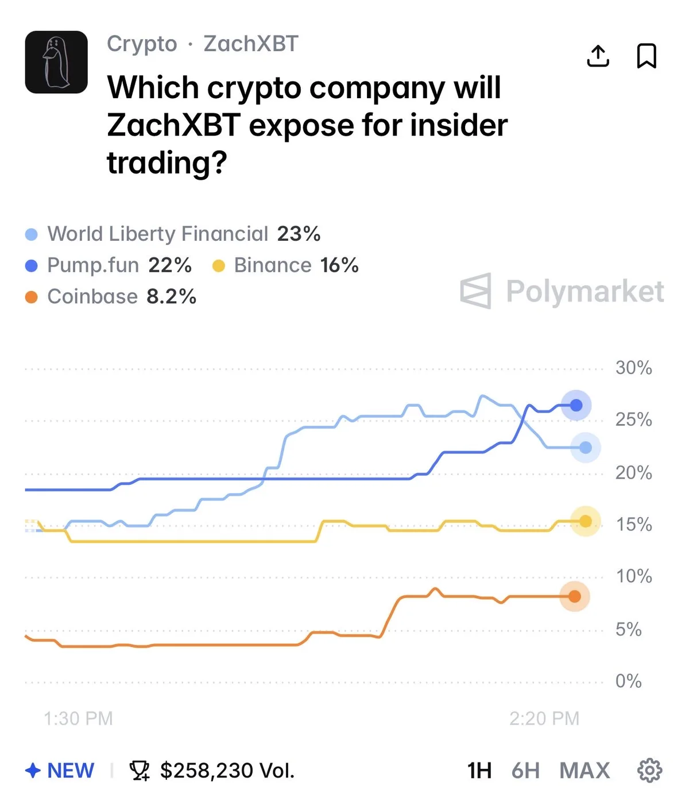Open chart settings gear icon
The image size is (689, 809).
649,771
